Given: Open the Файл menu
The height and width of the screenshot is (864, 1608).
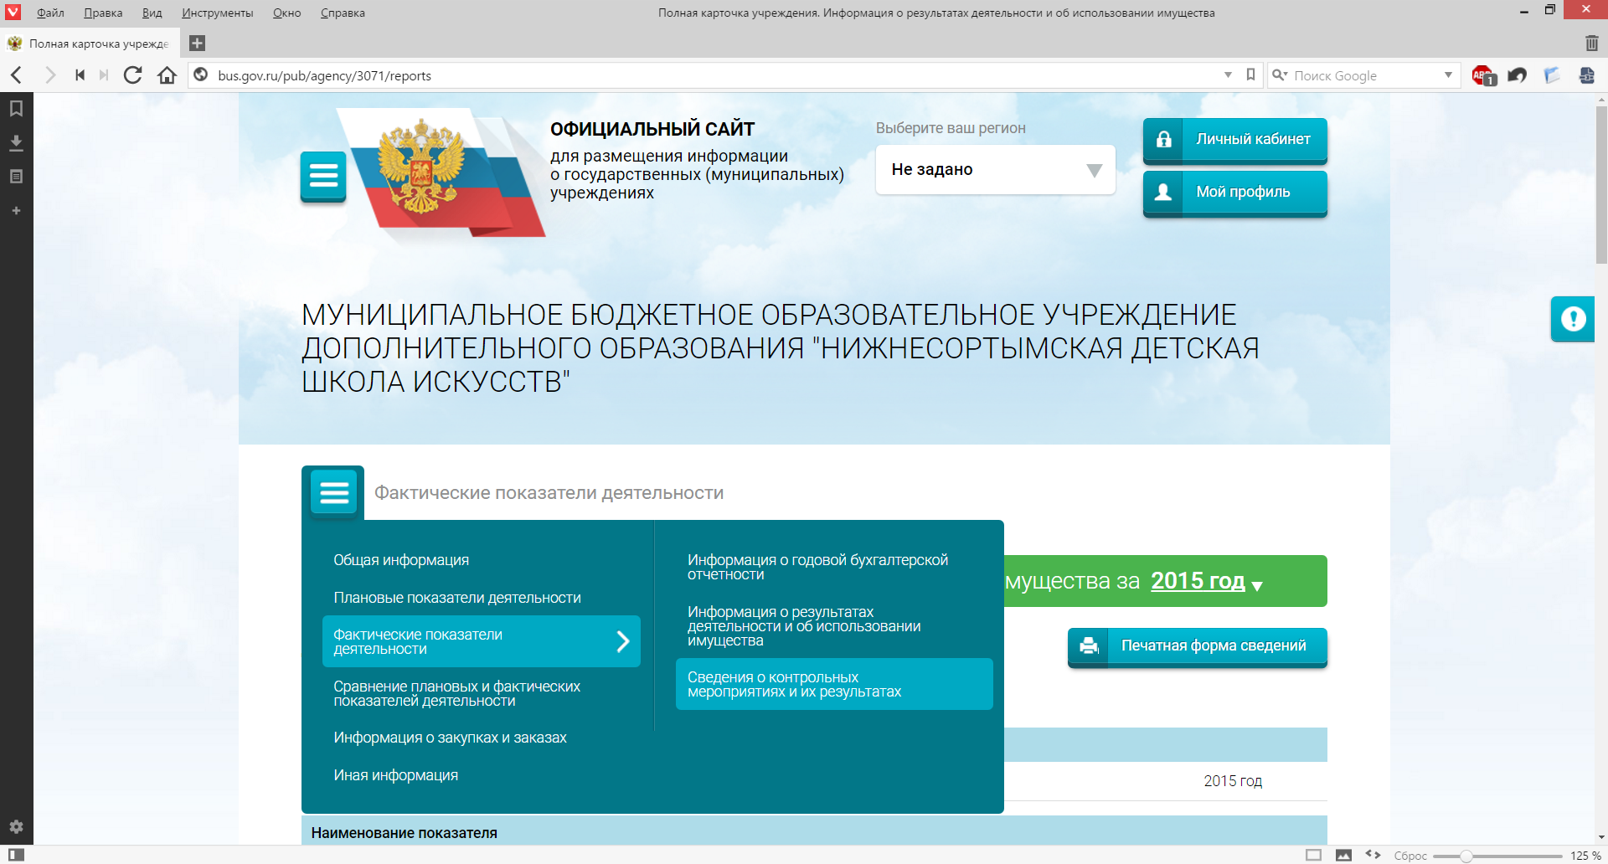Looking at the screenshot, I should [50, 13].
